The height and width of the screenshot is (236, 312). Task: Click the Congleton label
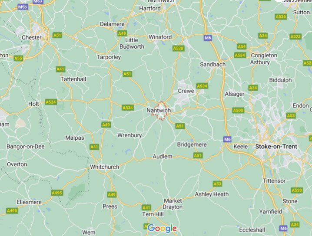point(264,55)
